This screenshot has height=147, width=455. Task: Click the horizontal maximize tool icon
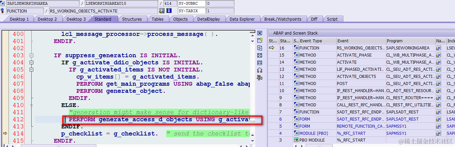260,63
